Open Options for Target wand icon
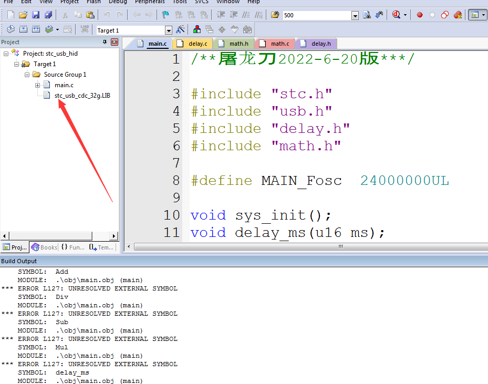Image resolution: width=488 pixels, height=384 pixels. (180, 30)
